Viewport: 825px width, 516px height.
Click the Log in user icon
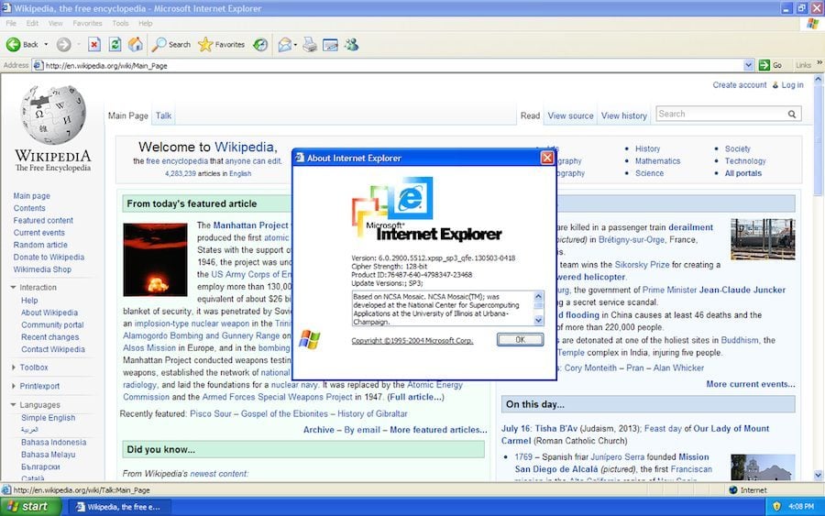pos(775,85)
